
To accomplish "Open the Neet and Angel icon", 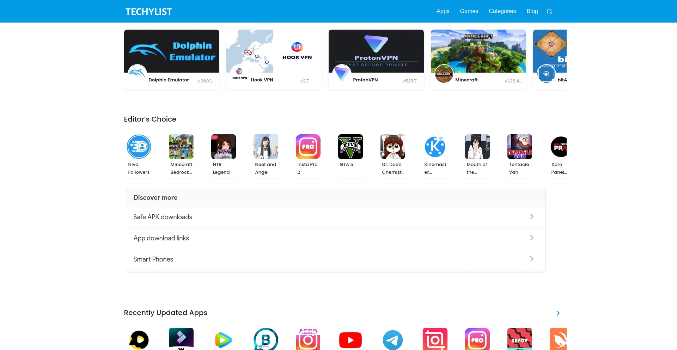I will (x=266, y=147).
